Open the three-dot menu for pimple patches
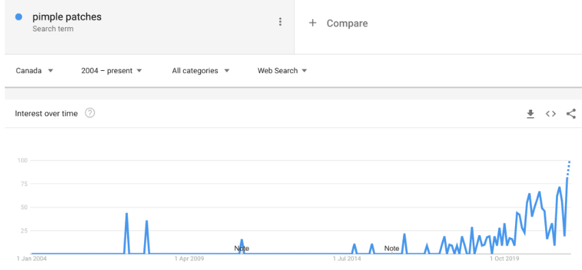This screenshot has height=270, width=582. pyautogui.click(x=280, y=22)
